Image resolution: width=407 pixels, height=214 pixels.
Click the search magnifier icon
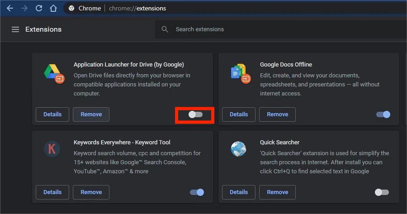point(165,29)
